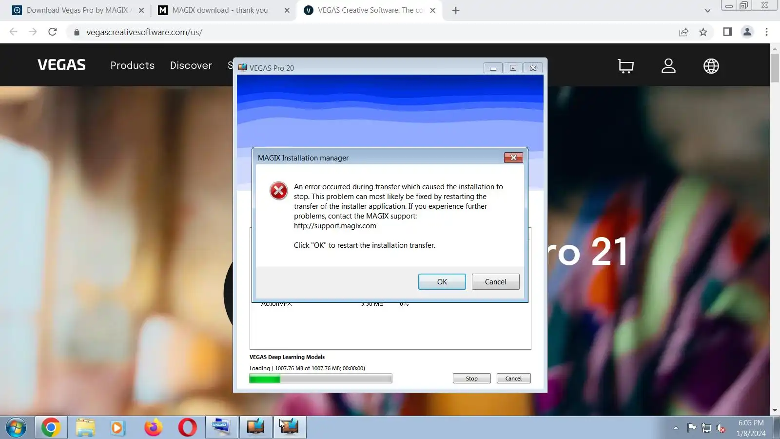Viewport: 780px width, 439px height.
Task: Open the Windows Start menu
Action: [16, 428]
